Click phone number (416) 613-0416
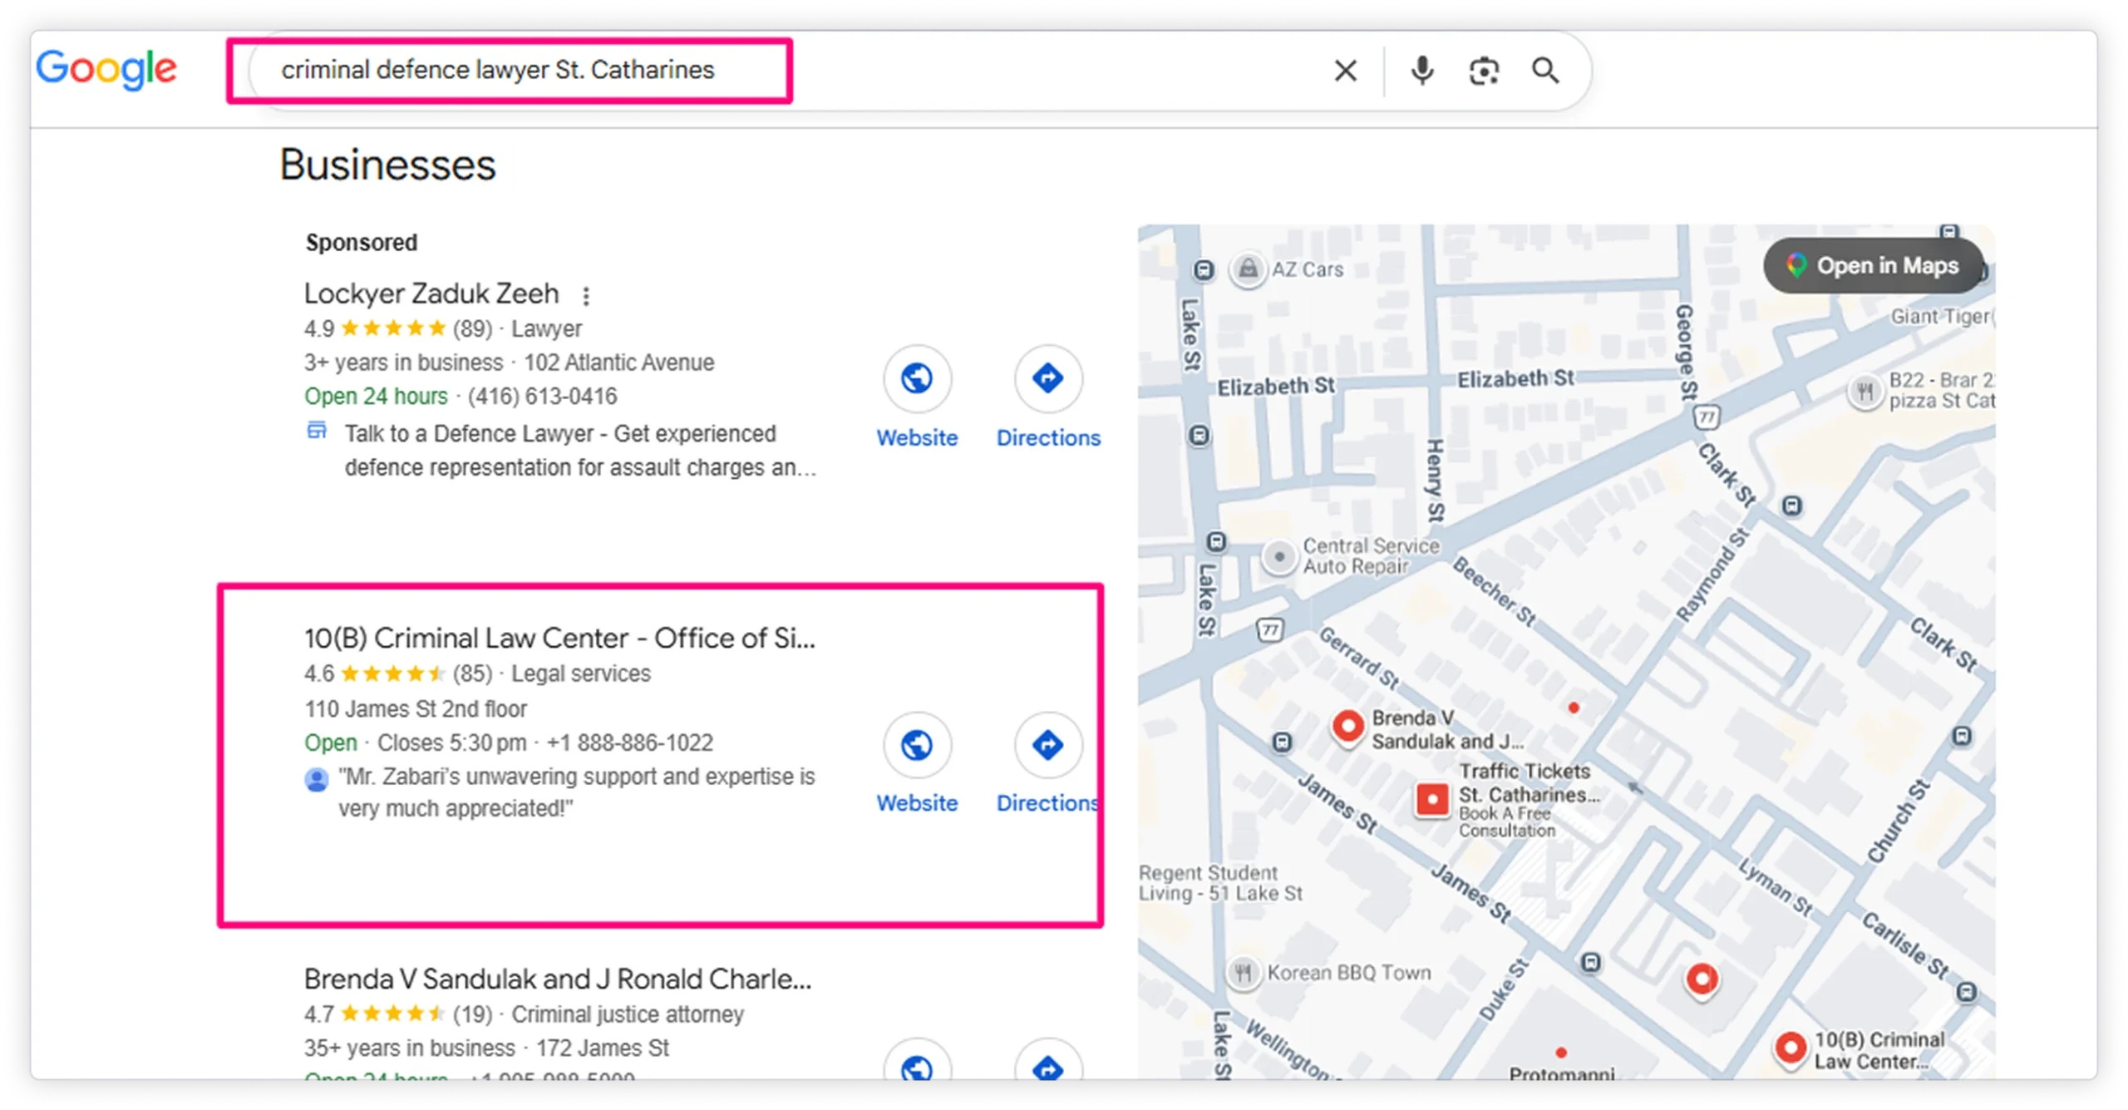The height and width of the screenshot is (1110, 2128). coord(542,397)
